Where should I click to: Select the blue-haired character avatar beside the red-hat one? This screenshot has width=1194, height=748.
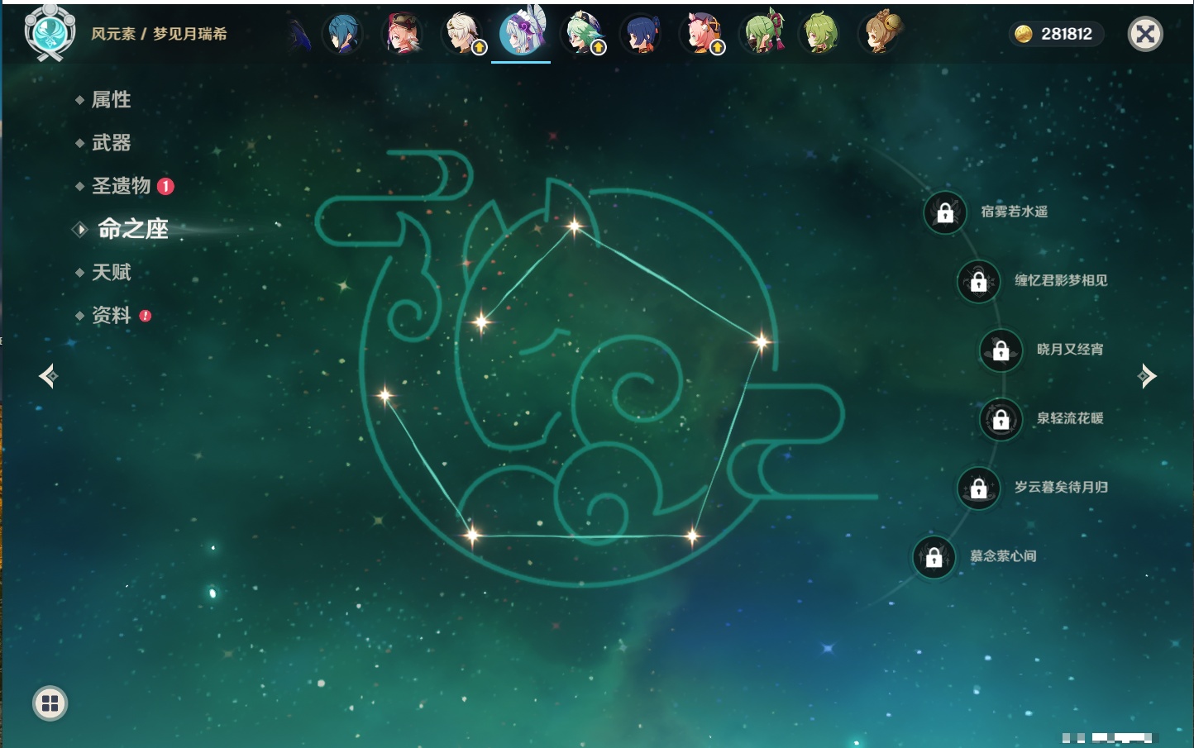[x=342, y=34]
